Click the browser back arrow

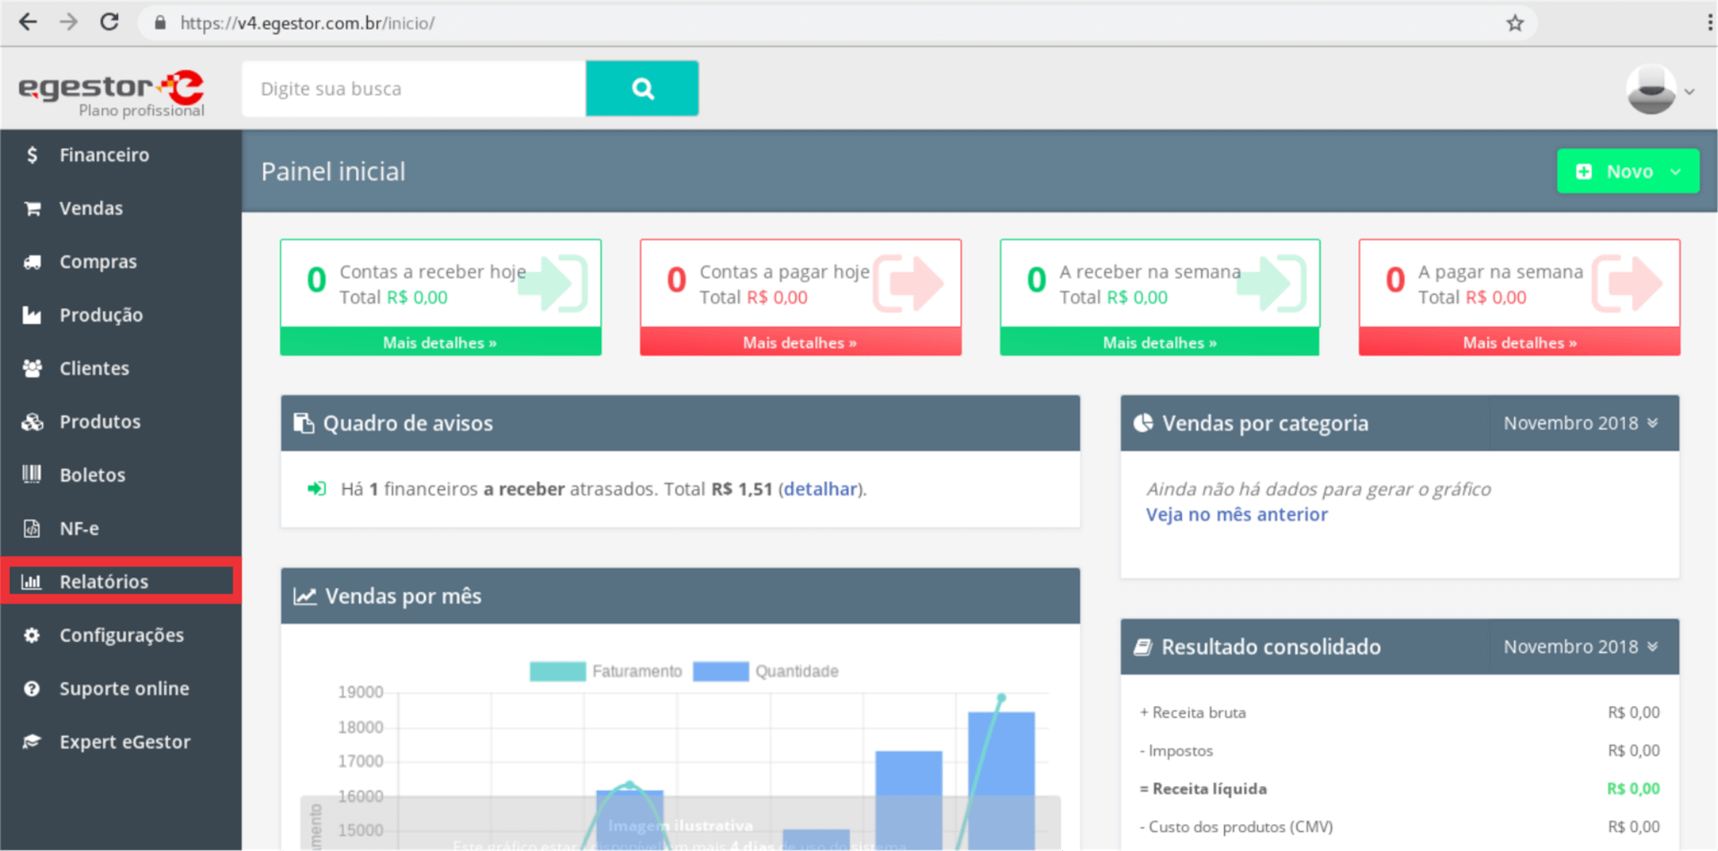coord(28,22)
